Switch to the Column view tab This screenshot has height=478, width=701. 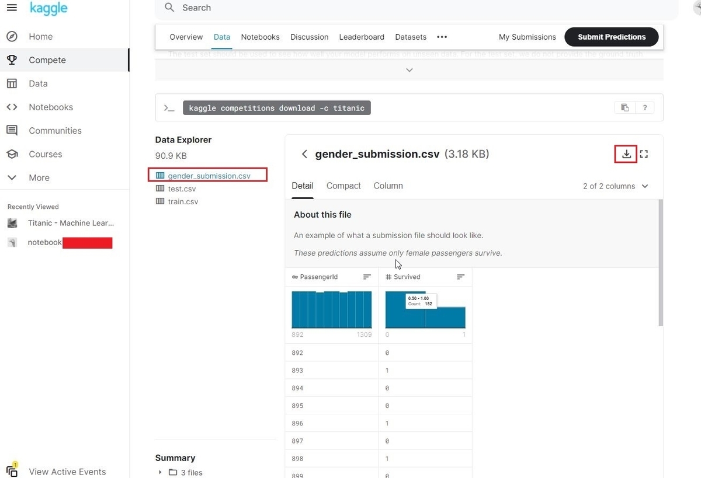[388, 186]
